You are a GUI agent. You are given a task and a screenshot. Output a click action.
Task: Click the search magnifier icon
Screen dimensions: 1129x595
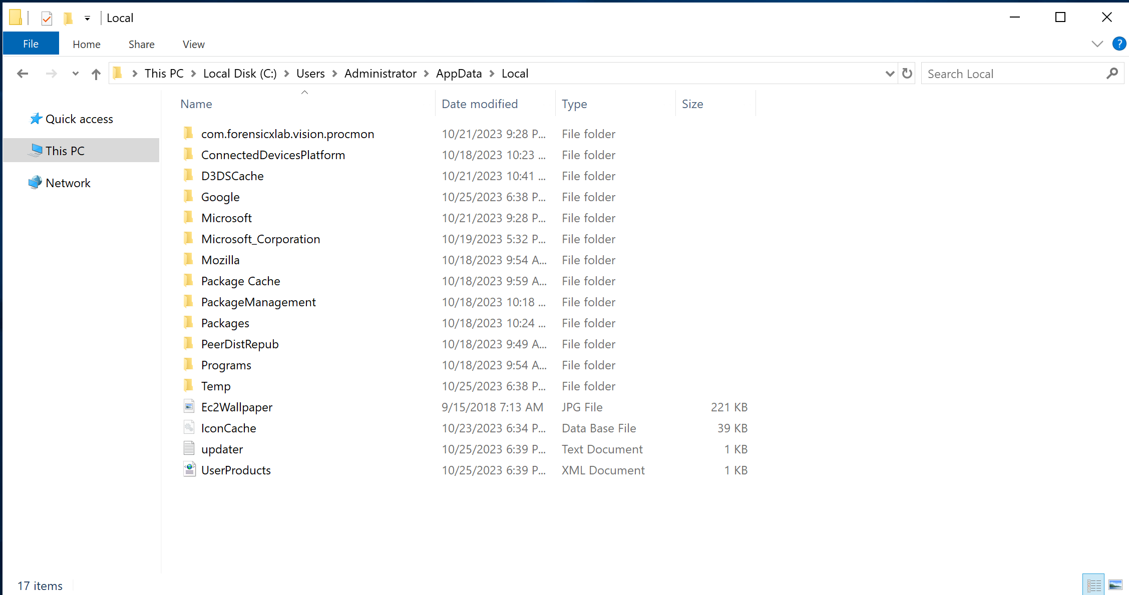coord(1112,74)
